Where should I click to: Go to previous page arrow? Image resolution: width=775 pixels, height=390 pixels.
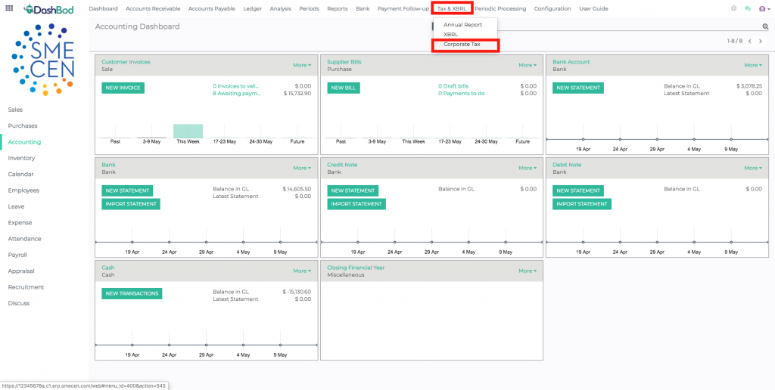(x=749, y=41)
